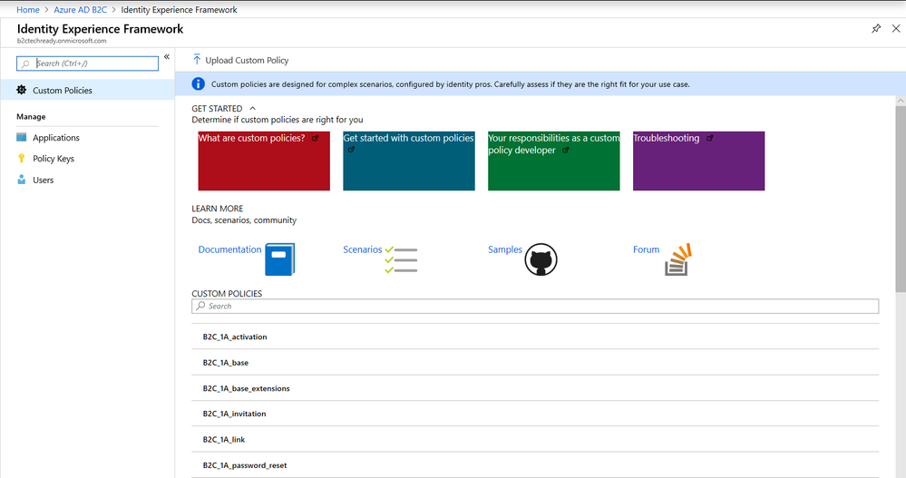Viewport: 906px width, 478px height.
Task: Open the purple Troubleshooting tile
Action: pyautogui.click(x=698, y=161)
